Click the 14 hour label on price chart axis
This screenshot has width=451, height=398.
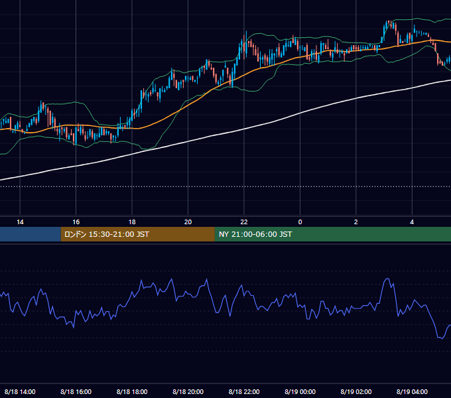click(x=20, y=222)
